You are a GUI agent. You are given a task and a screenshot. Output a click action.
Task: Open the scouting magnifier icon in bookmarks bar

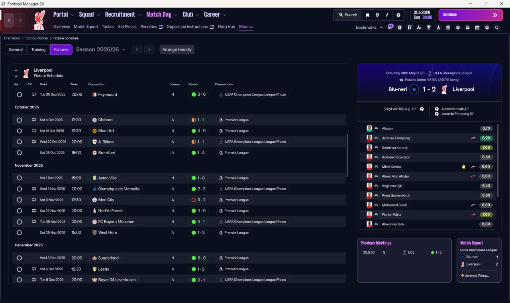point(419,28)
